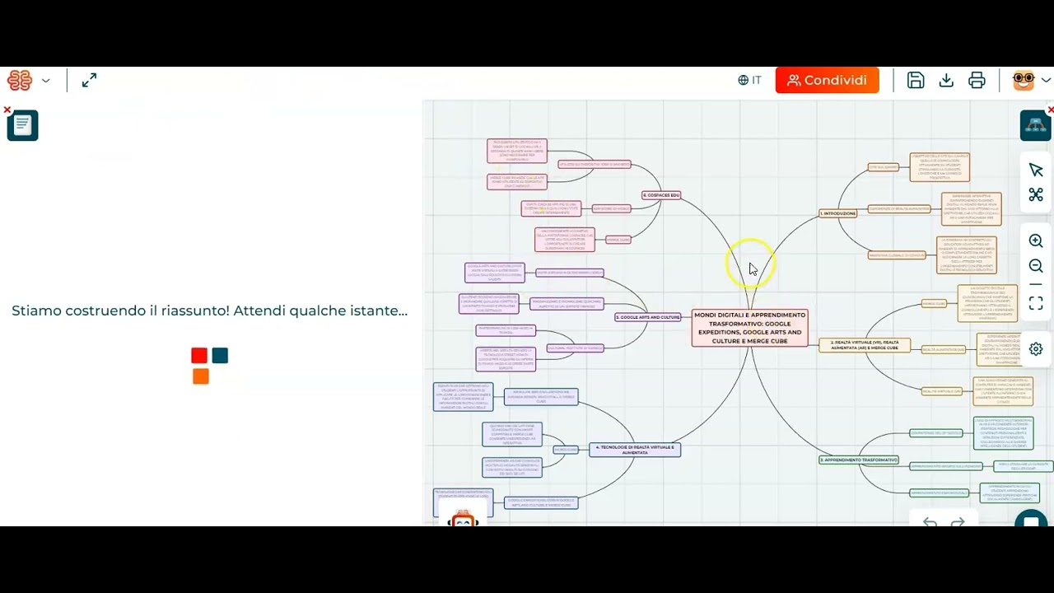
Task: Download the map using the download icon
Action: pyautogui.click(x=946, y=80)
